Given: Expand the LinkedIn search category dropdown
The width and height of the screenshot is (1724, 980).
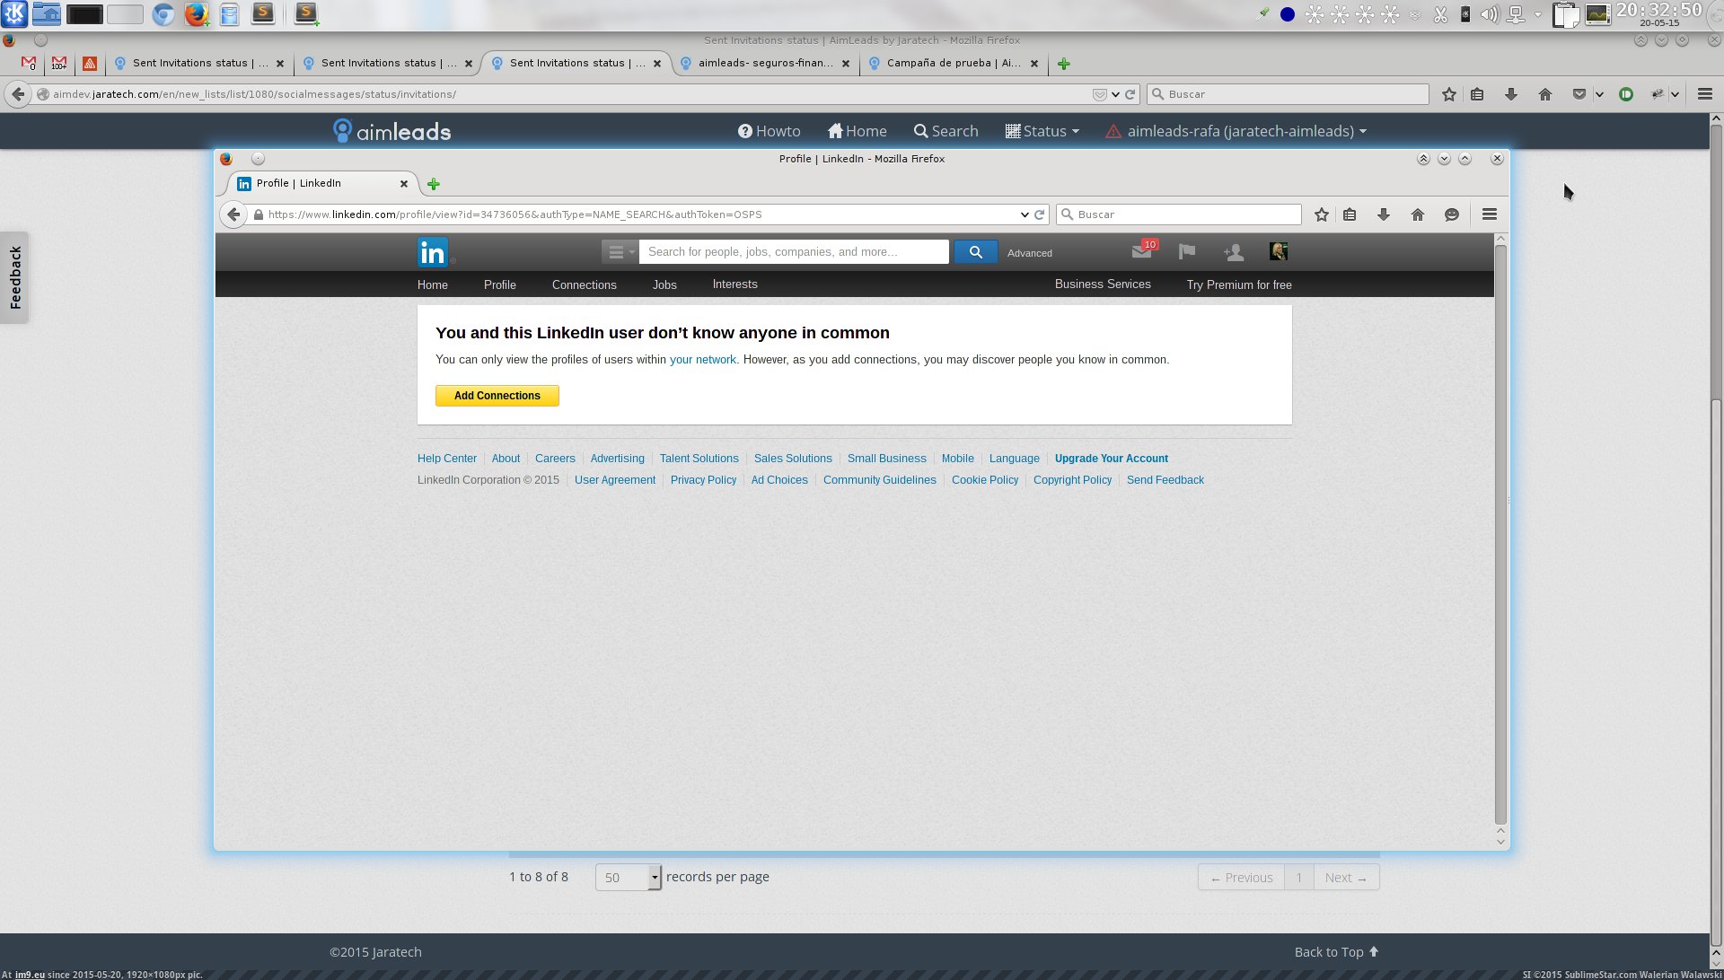Looking at the screenshot, I should pyautogui.click(x=620, y=252).
